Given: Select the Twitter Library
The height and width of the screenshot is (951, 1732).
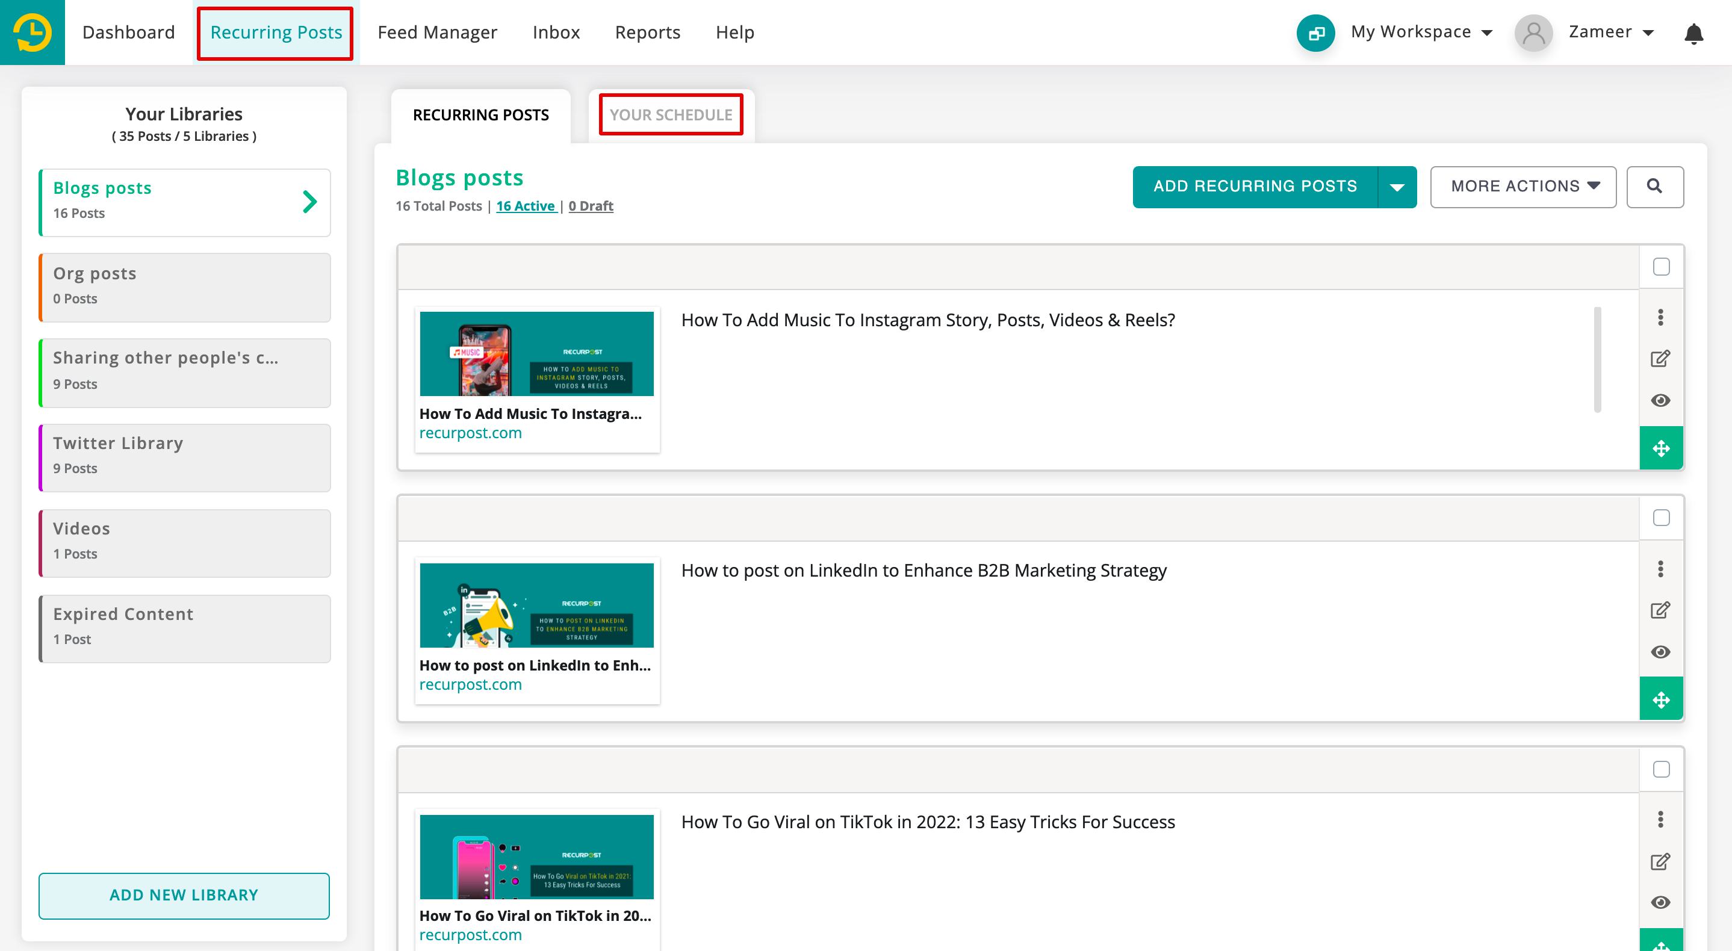Looking at the screenshot, I should click(185, 457).
